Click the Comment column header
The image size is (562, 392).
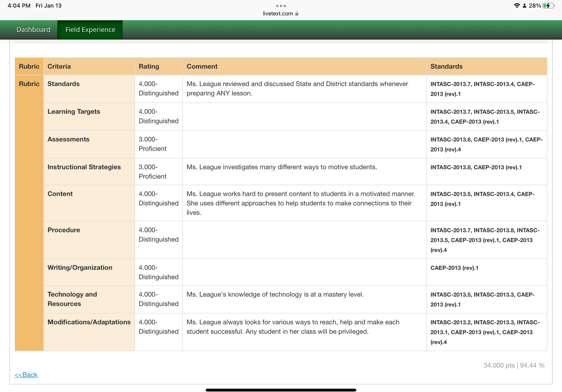point(202,66)
